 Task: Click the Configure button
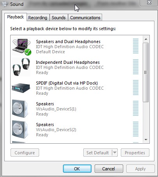(x=25, y=152)
